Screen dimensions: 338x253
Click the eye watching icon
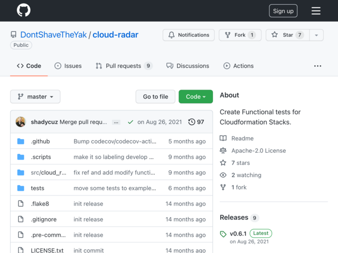click(x=223, y=175)
